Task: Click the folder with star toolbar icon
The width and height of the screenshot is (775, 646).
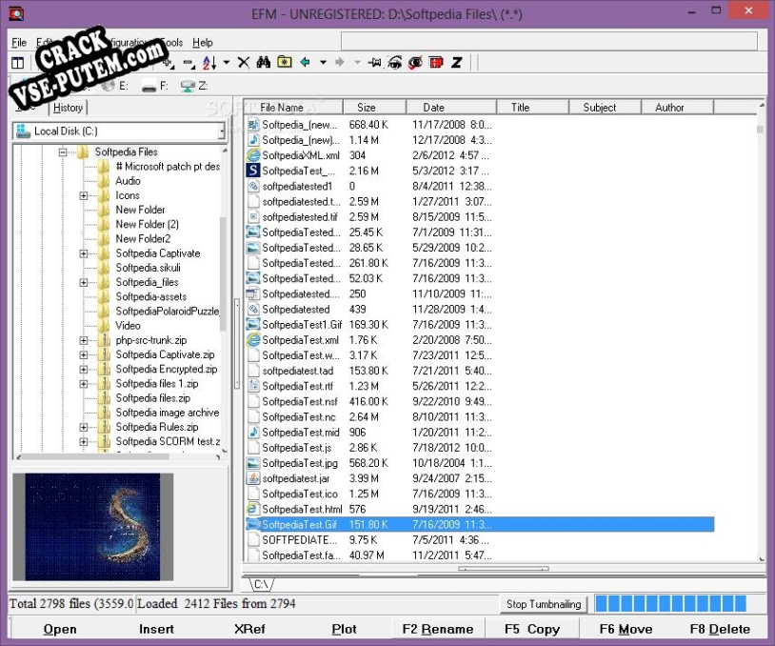Action: tap(283, 63)
